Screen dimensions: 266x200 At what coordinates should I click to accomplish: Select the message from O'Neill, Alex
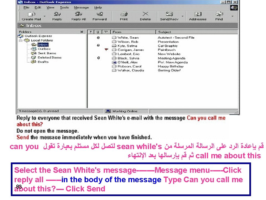tap(127, 62)
